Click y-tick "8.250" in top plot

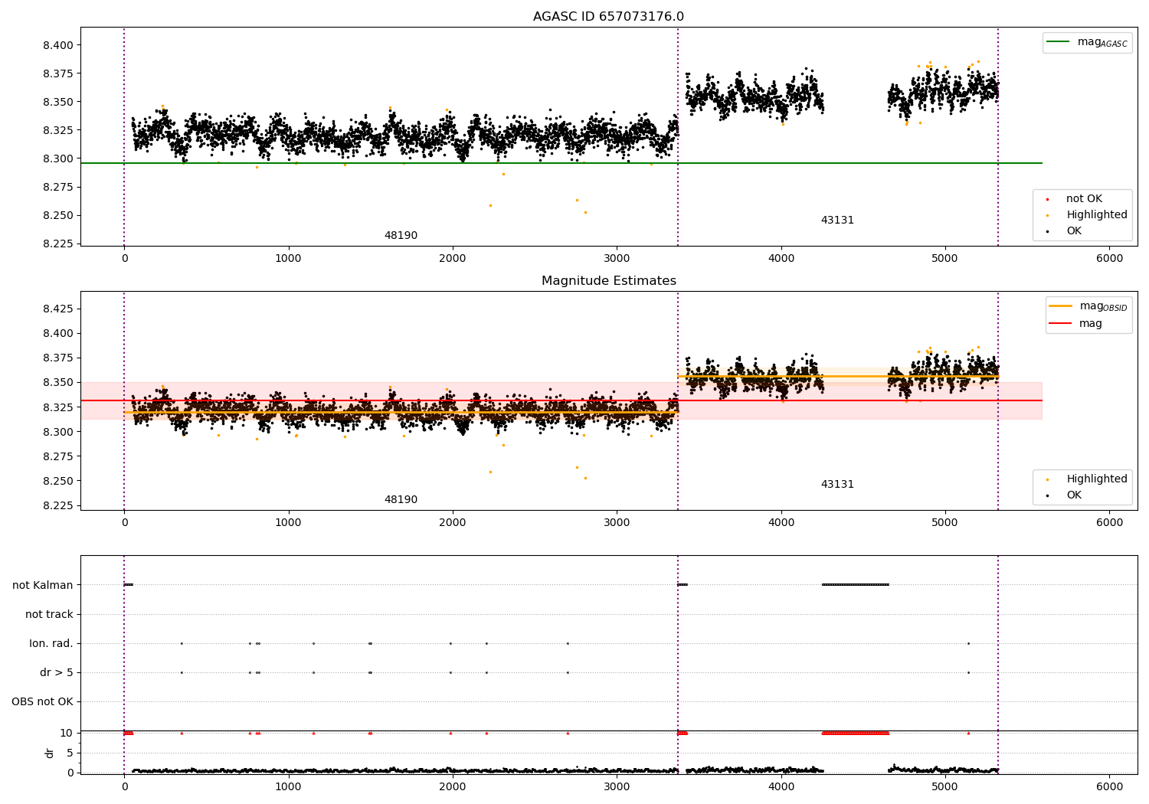pyautogui.click(x=58, y=216)
